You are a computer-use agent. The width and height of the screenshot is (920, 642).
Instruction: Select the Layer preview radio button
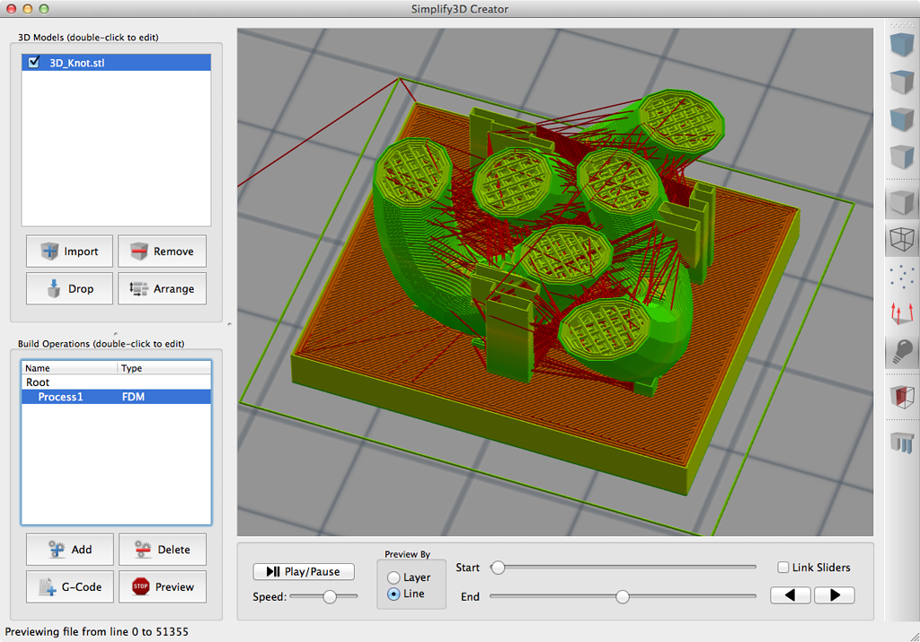[x=394, y=577]
